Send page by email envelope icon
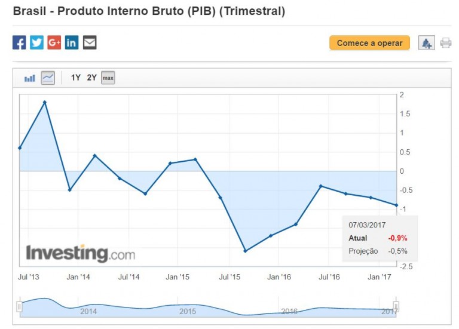Viewport: 459px width, 329px height. point(90,42)
